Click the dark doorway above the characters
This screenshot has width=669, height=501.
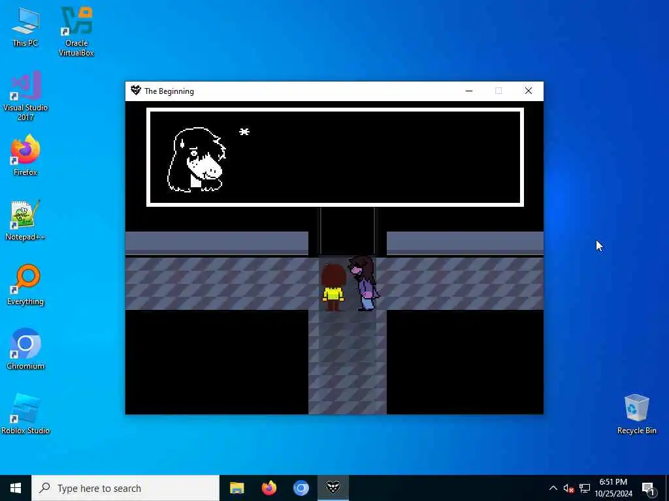pos(348,232)
